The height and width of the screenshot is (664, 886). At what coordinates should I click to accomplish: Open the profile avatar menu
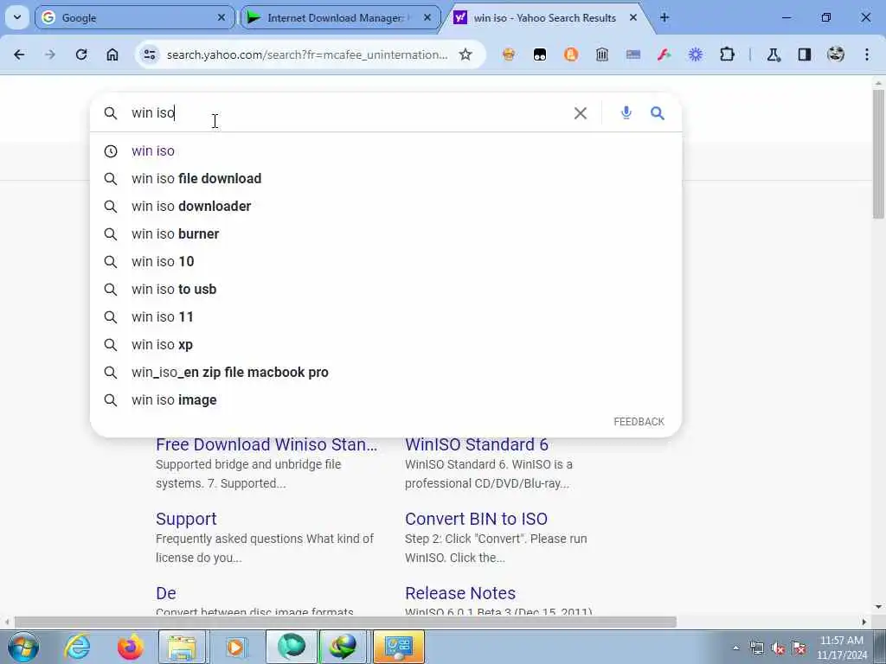(836, 54)
